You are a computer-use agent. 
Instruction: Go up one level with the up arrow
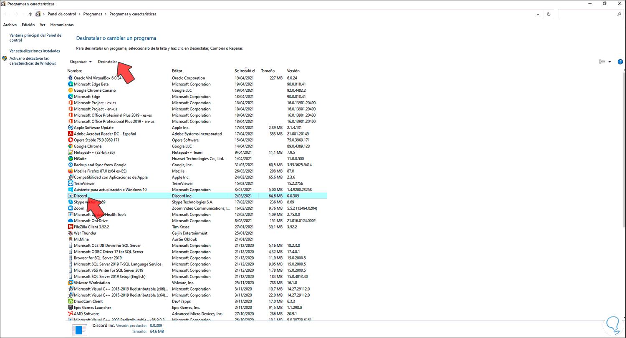pos(30,14)
